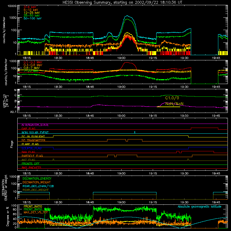Viewport: 231px width, 231px height.
Task: Select the red 3-6 keV legend label
Action: (30, 7)
